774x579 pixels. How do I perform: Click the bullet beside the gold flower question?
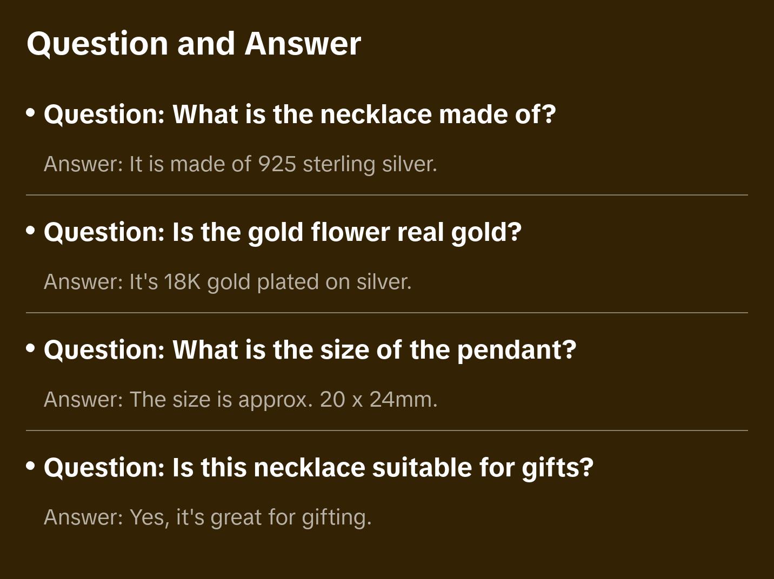31,231
